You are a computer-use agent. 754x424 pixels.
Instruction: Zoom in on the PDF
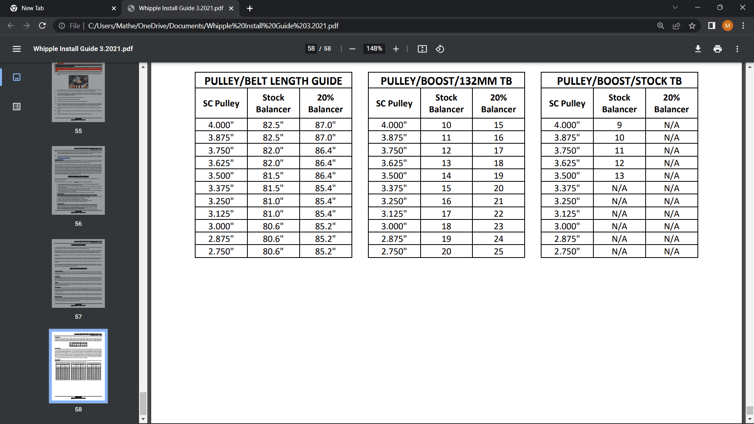396,49
